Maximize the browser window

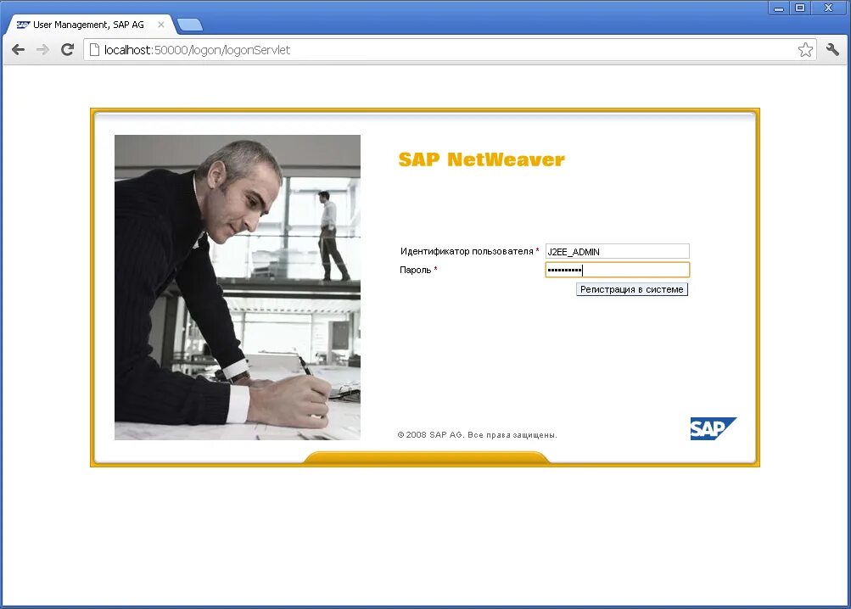point(799,8)
